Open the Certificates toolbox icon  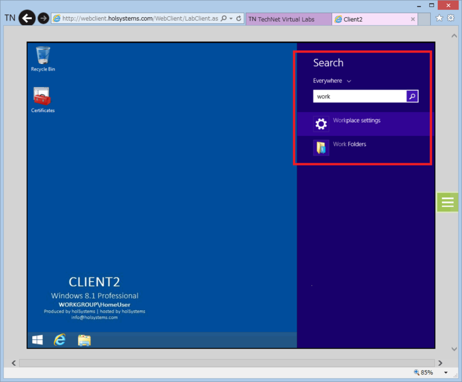[x=43, y=100]
